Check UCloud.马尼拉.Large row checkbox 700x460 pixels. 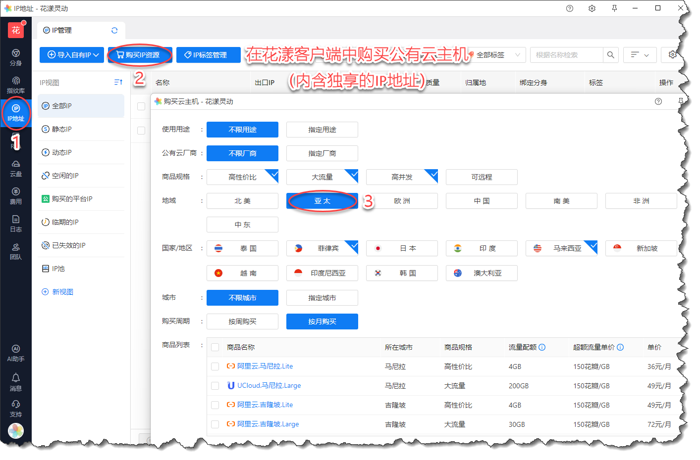click(215, 386)
